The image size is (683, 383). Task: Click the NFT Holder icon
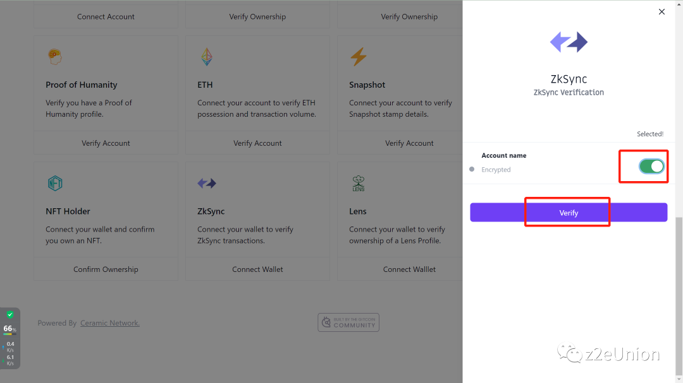(x=55, y=184)
